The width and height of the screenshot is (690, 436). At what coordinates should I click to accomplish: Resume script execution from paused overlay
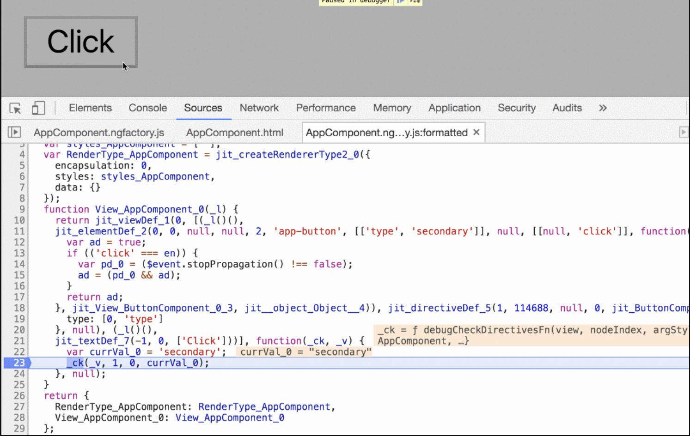pyautogui.click(x=401, y=1)
